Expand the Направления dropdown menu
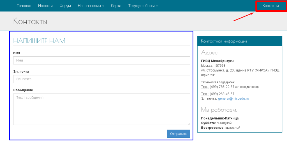The image size is (287, 141). tap(91, 6)
